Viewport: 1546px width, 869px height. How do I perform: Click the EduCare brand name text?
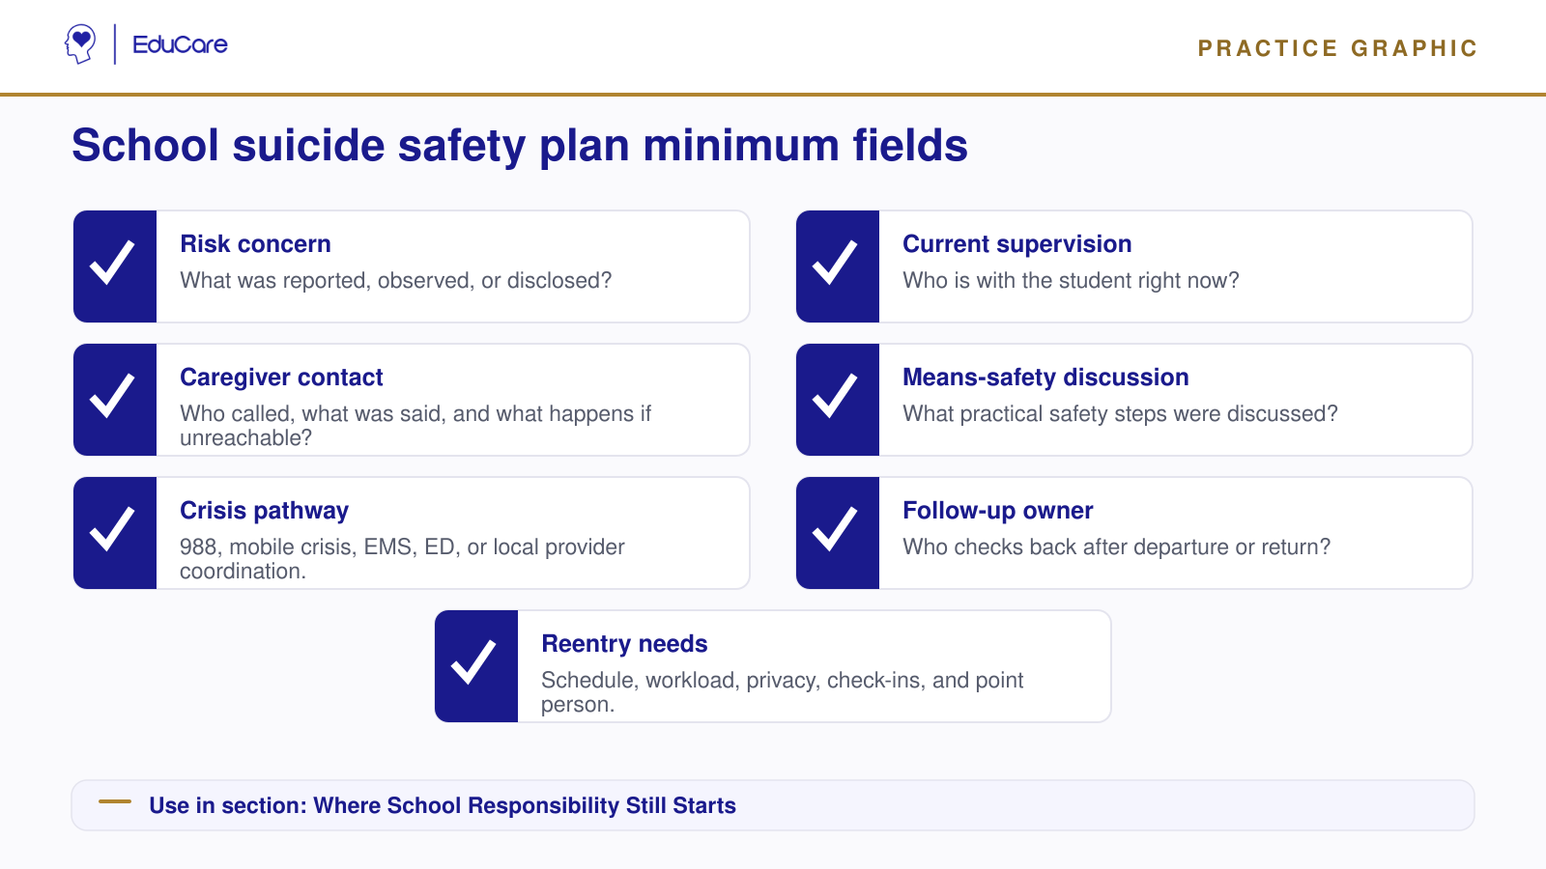180,44
